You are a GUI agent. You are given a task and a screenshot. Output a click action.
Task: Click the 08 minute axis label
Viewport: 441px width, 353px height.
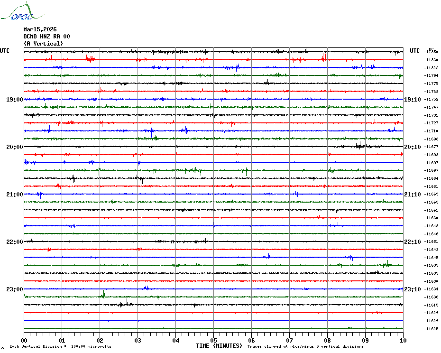coord(327,340)
